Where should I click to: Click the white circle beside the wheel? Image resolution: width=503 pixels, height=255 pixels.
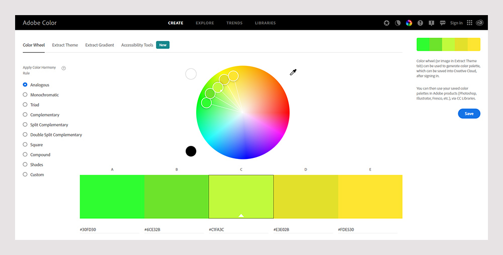click(191, 74)
